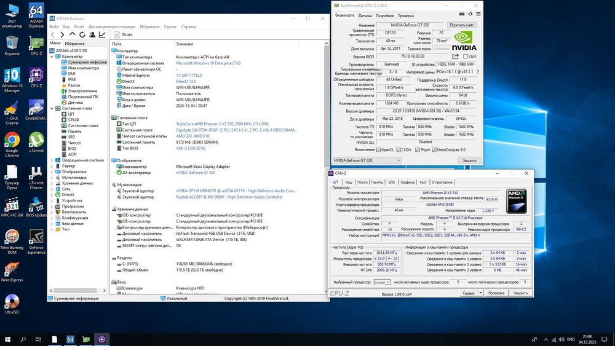This screenshot has height=346, width=615.
Task: Click the AMD Phenom II logo in CPU-Z
Action: click(x=516, y=202)
